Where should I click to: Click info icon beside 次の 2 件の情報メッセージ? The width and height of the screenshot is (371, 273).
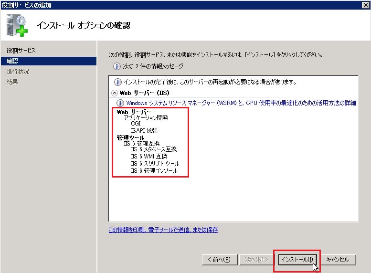click(117, 66)
